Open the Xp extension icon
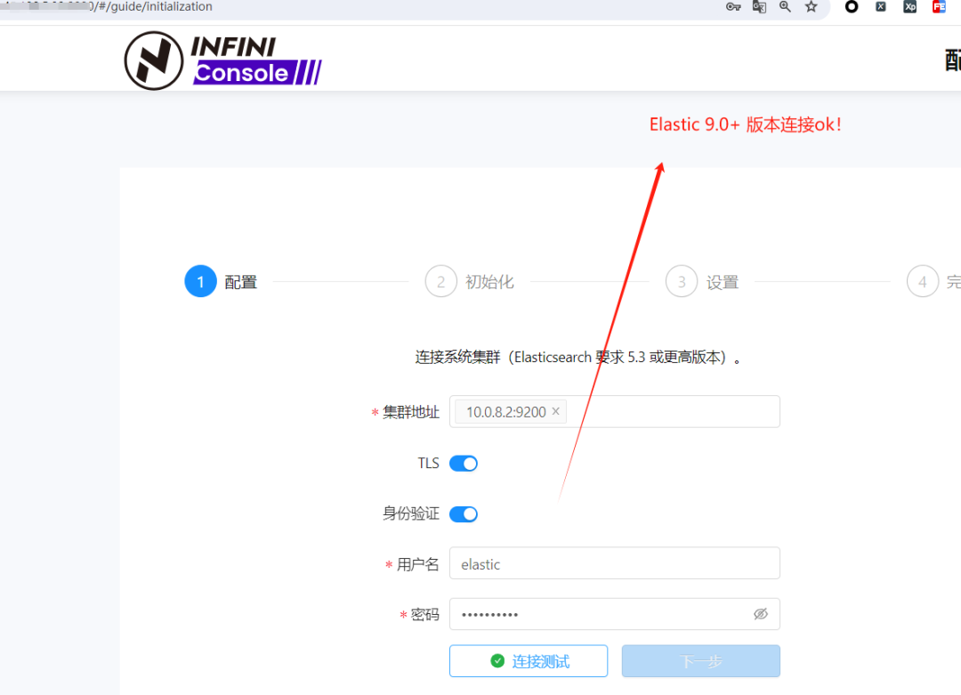The image size is (961, 695). click(x=910, y=7)
